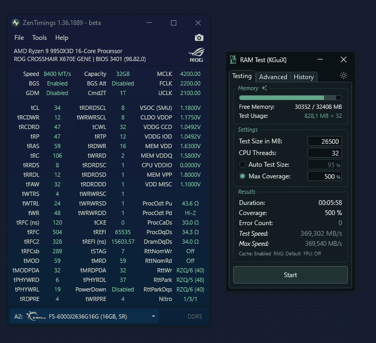Edit the Test Size in MB field
The image size is (376, 343).
tap(324, 141)
